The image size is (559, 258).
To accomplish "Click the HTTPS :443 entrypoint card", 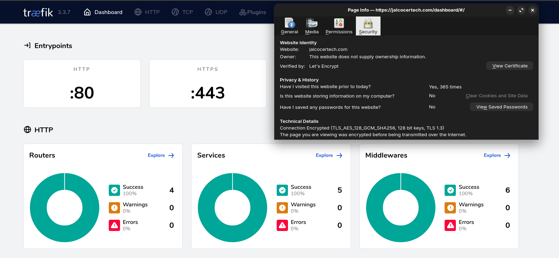I will click(x=208, y=84).
